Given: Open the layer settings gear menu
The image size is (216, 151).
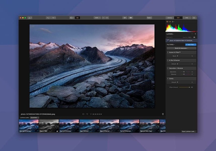Looking at the screenshot, I should (195, 37).
